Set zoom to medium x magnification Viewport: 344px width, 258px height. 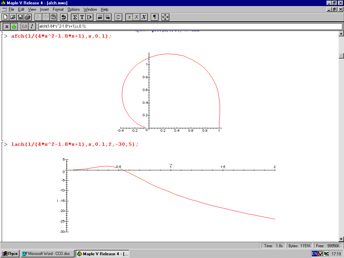pyautogui.click(x=136, y=17)
